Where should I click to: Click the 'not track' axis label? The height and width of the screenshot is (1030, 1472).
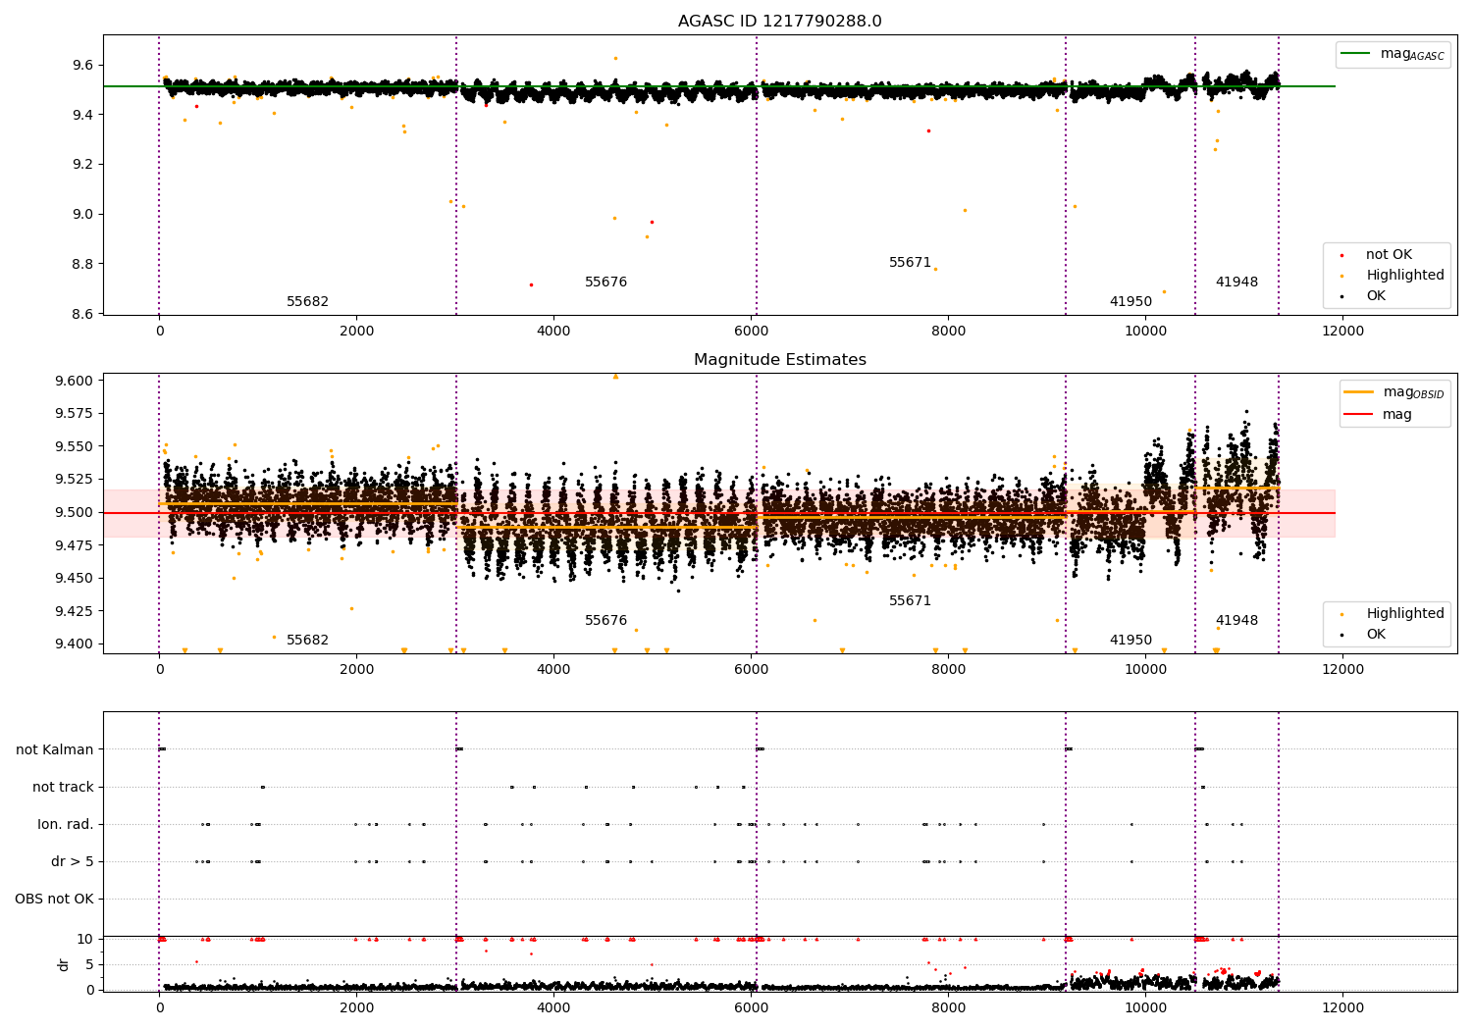[63, 788]
